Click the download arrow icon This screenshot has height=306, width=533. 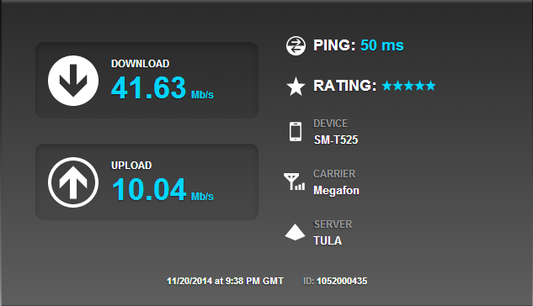pyautogui.click(x=73, y=81)
